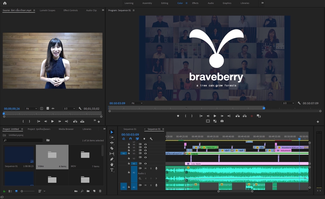Add a marker in the timeline header
The image size is (325, 199).
tap(144, 139)
